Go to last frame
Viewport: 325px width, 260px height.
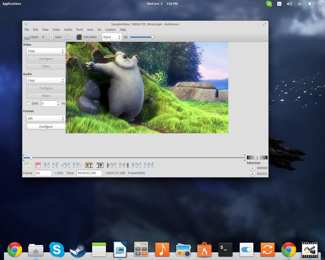(149, 166)
